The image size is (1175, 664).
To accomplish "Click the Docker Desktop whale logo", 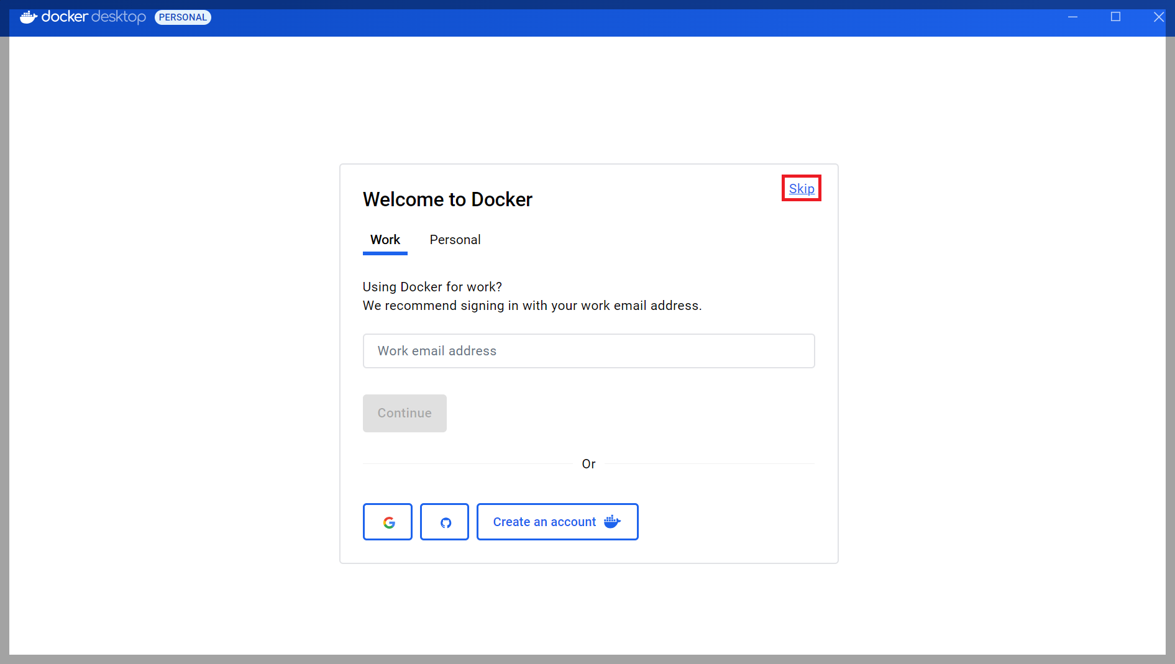I will (29, 17).
